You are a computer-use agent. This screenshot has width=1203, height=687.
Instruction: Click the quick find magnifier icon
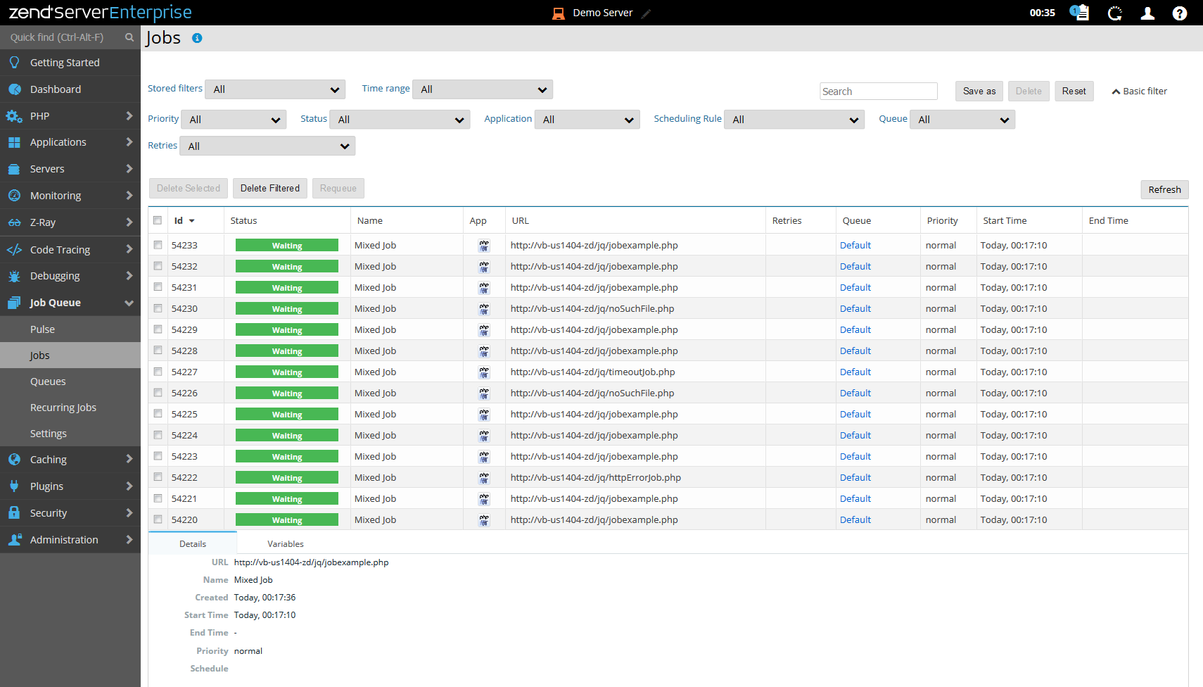pos(129,37)
